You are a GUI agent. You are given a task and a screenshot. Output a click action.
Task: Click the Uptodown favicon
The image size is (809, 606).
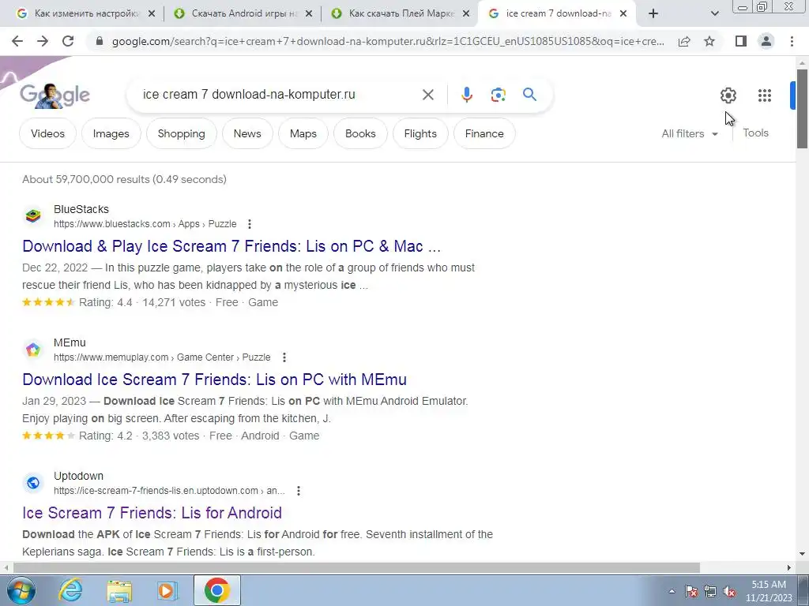coord(33,483)
